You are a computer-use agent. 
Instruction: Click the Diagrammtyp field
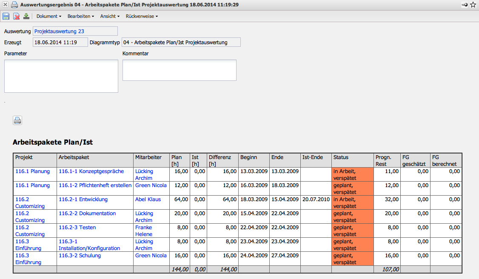pyautogui.click(x=181, y=42)
